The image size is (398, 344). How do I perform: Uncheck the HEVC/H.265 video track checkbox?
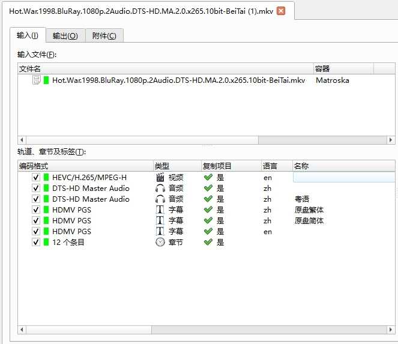(x=36, y=178)
